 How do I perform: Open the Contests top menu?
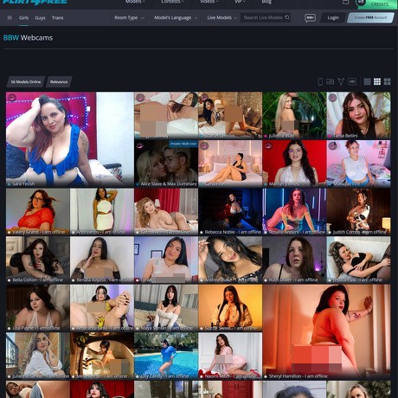pos(172,2)
